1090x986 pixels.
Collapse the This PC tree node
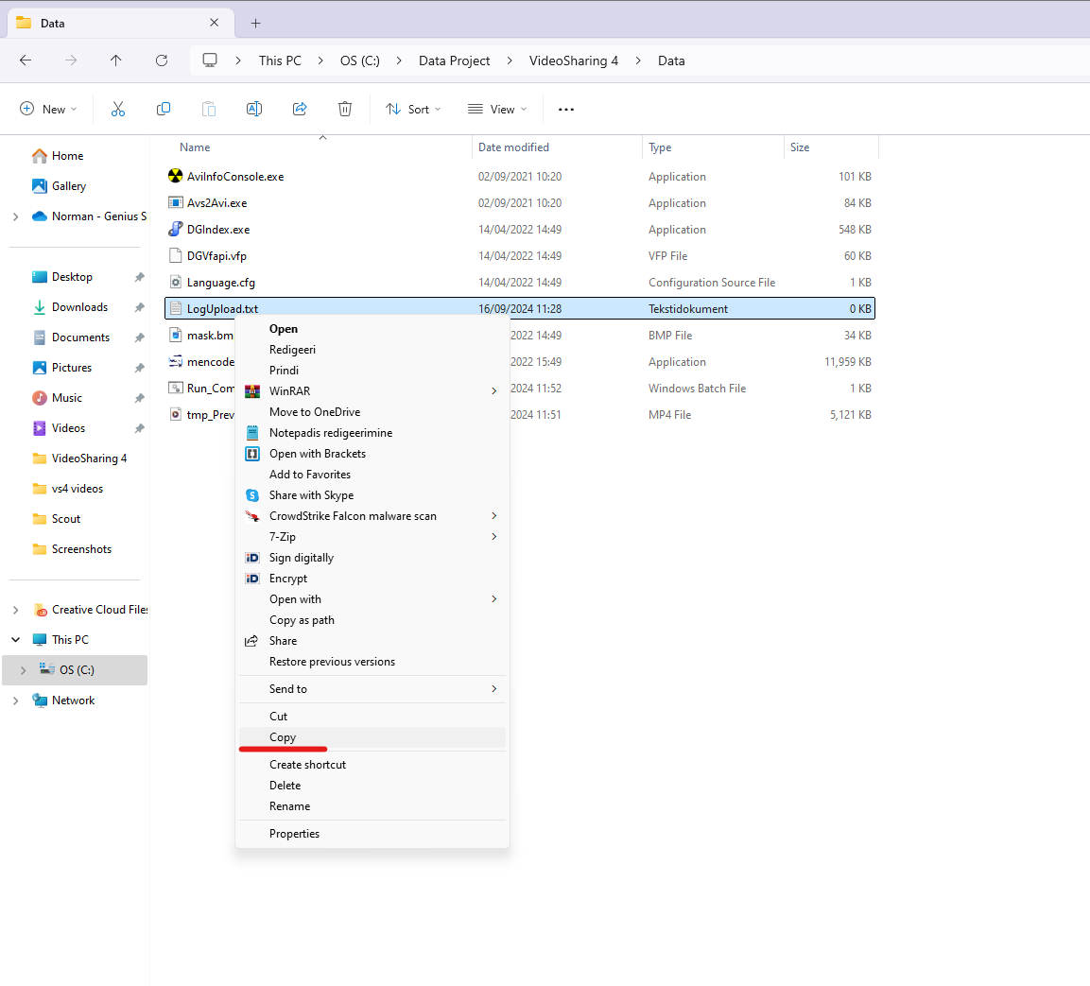[15, 640]
